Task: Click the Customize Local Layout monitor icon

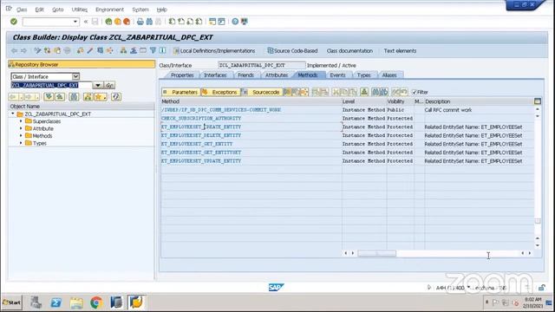Action: pos(245,22)
